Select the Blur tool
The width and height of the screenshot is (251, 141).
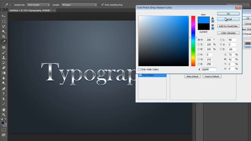(4, 78)
